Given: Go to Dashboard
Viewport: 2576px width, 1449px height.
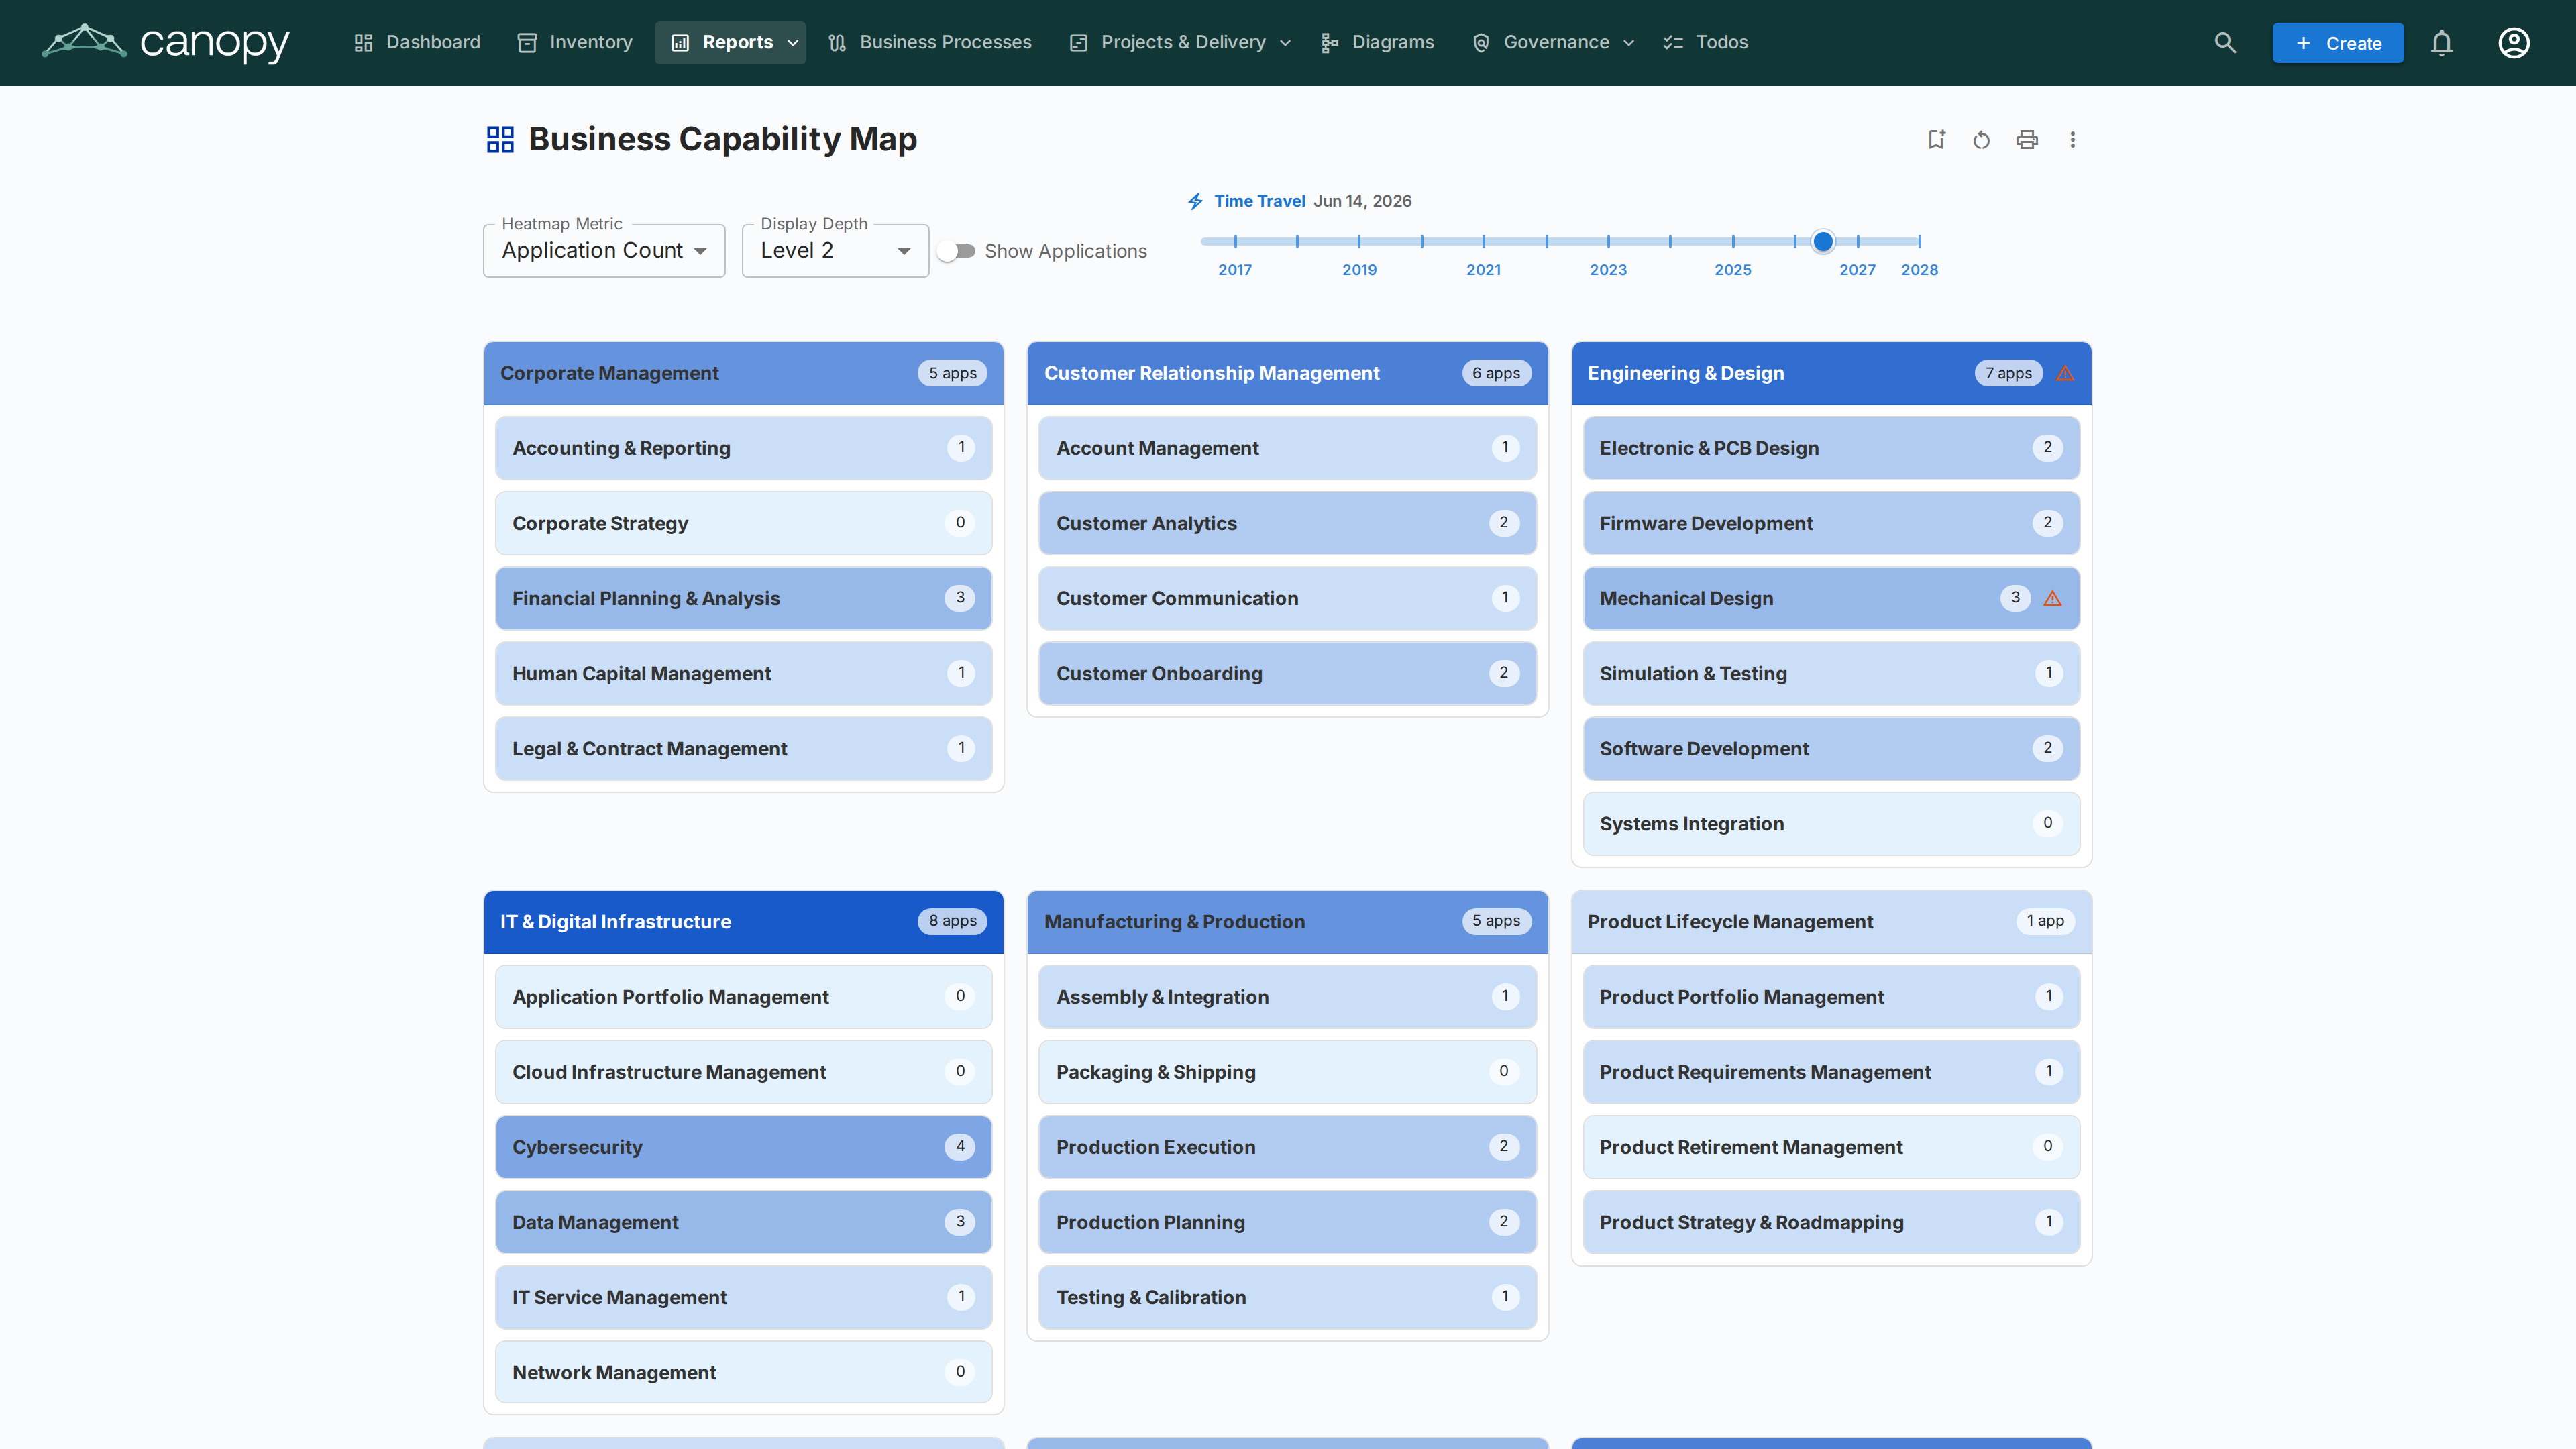Looking at the screenshot, I should pyautogui.click(x=417, y=42).
